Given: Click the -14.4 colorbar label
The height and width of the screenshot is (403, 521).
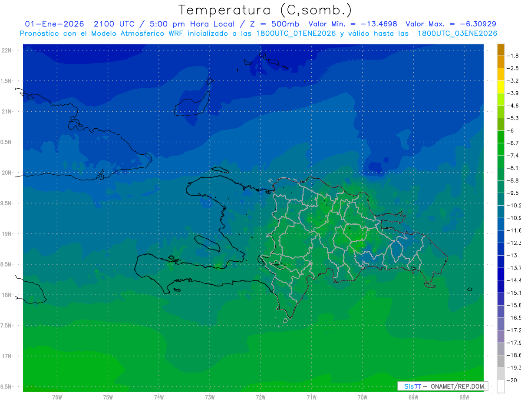Looking at the screenshot, I should click(x=514, y=280).
